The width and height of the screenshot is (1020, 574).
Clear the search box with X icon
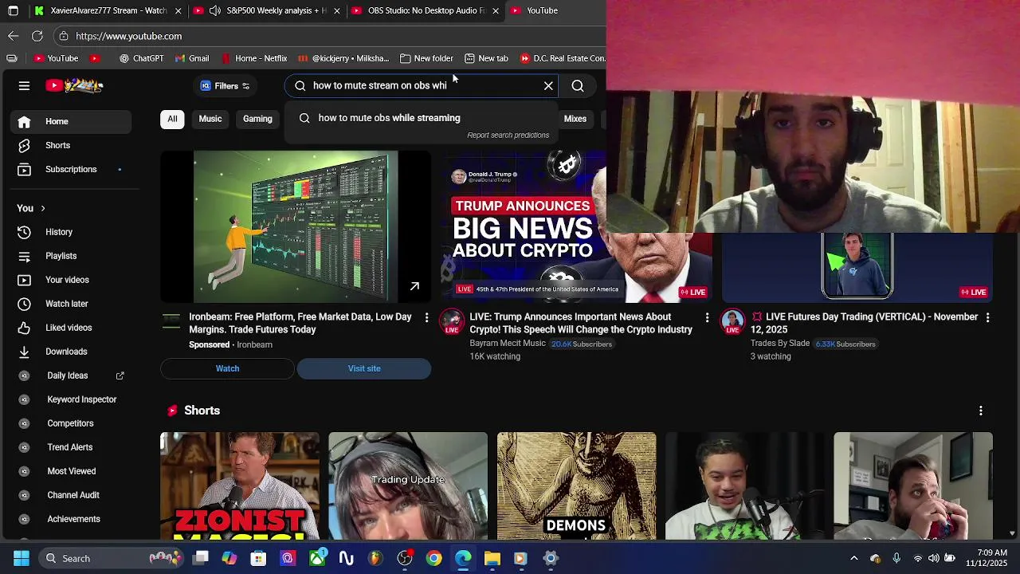(548, 85)
